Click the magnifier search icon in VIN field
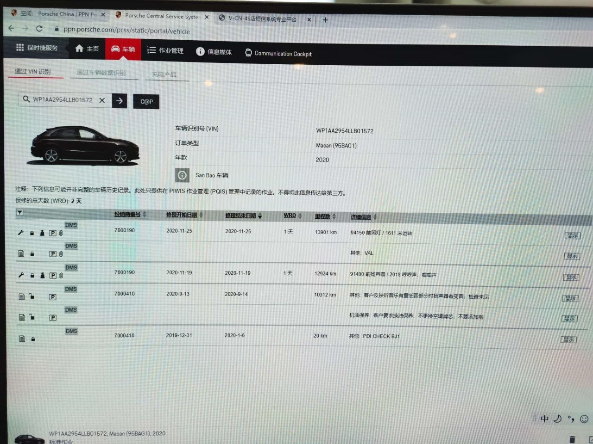 26,99
